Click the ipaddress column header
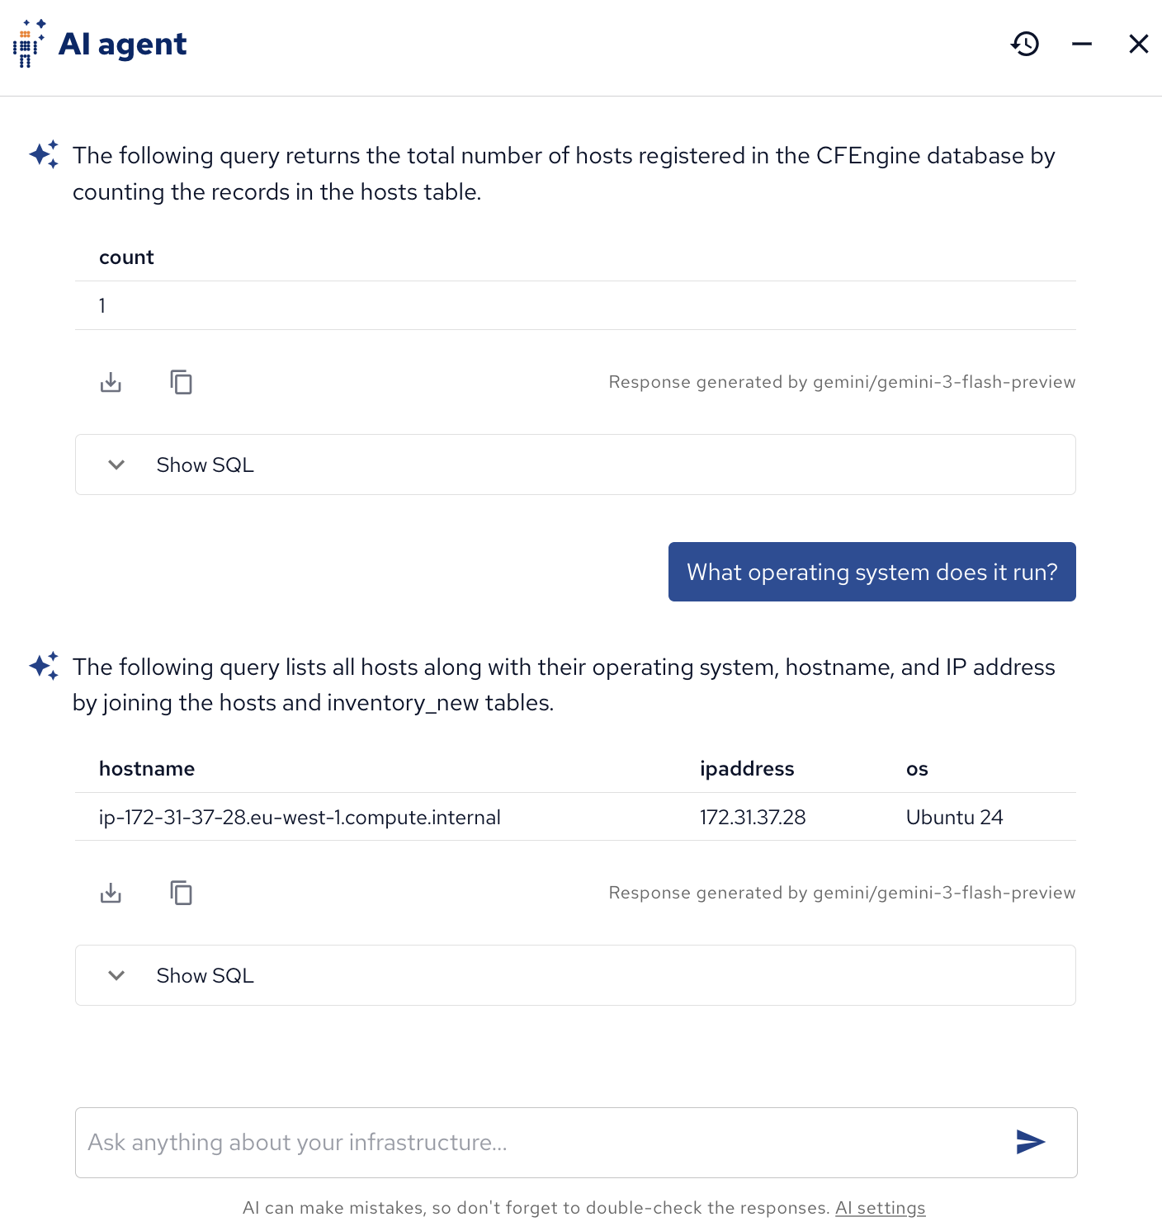This screenshot has width=1162, height=1231. point(747,769)
